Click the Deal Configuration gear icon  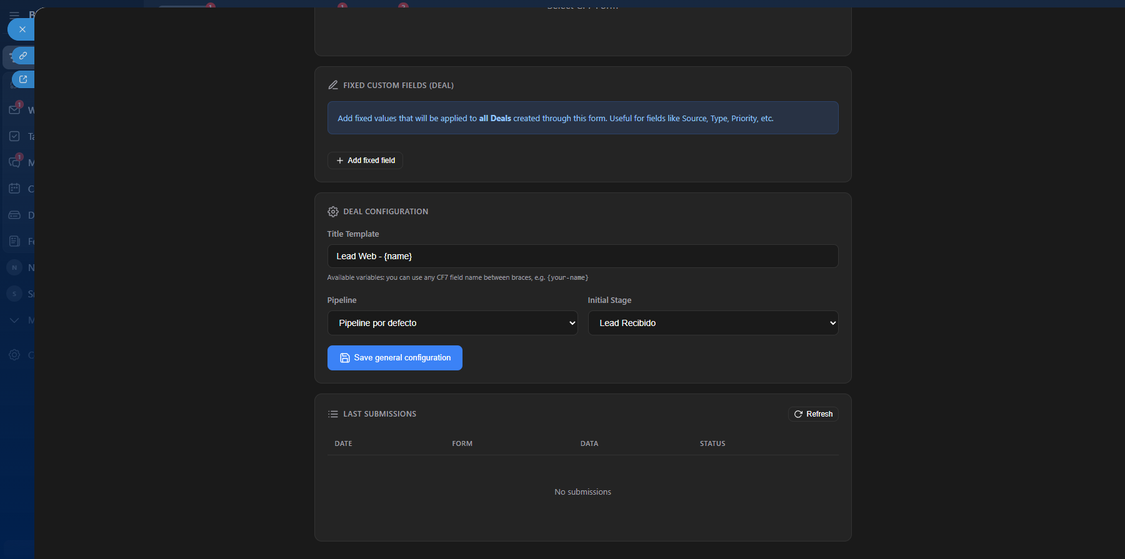[x=333, y=212]
